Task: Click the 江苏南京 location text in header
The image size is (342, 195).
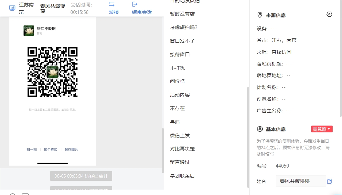Action: (27, 8)
